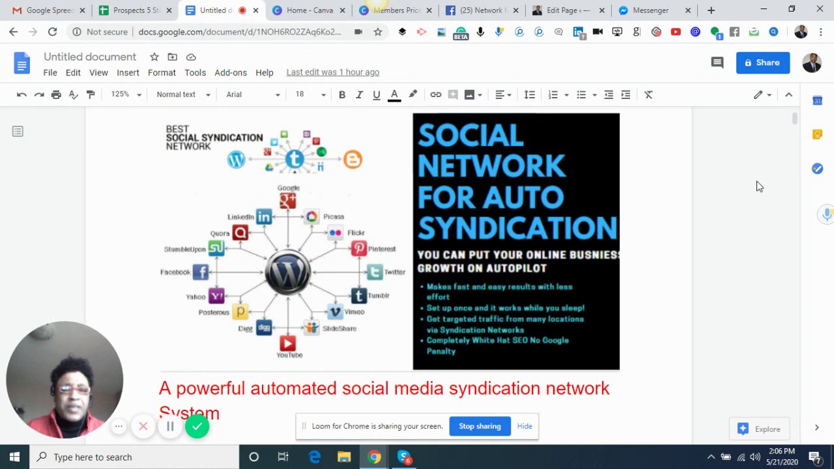
Task: Open the Edit menu
Action: (x=73, y=72)
